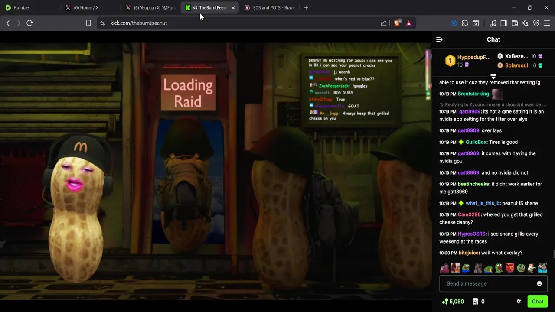Select the last blue peace-sign emote
The width and height of the screenshot is (555, 312).
point(542,268)
